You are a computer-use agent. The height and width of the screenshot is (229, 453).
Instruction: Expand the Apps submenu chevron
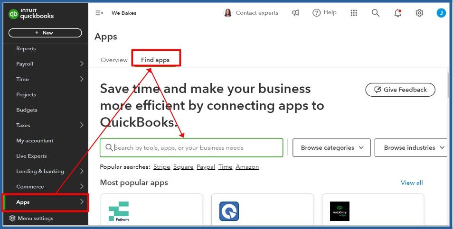pos(82,202)
